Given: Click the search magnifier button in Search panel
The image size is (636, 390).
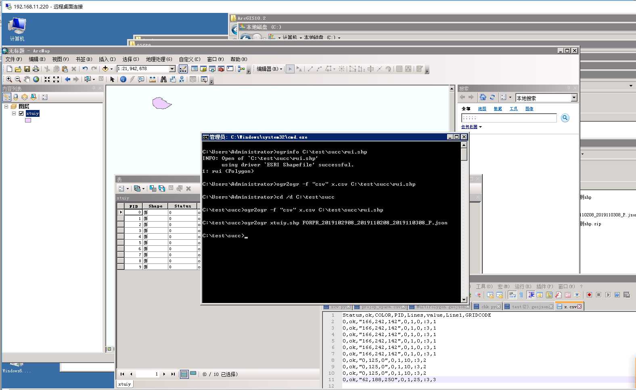Looking at the screenshot, I should coord(565,118).
